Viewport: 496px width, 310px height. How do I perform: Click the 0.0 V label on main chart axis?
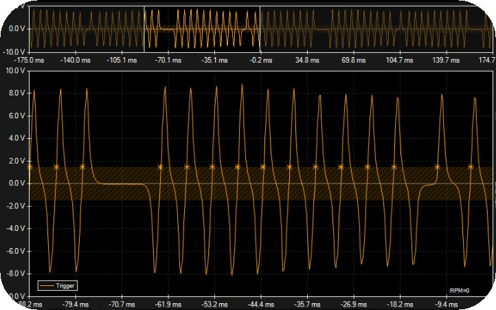click(16, 184)
